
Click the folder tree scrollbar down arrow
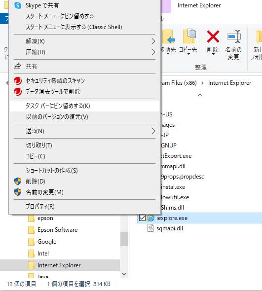click(x=124, y=274)
